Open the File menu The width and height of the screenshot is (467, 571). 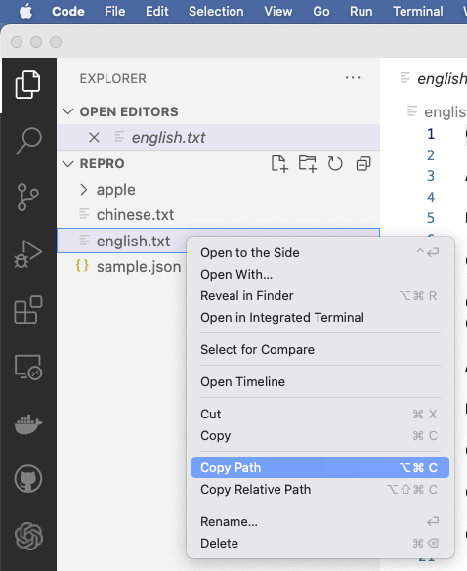click(115, 12)
